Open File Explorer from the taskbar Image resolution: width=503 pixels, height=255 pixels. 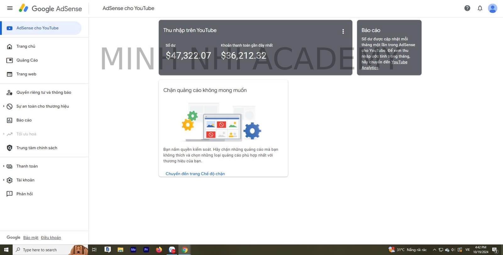pyautogui.click(x=120, y=250)
